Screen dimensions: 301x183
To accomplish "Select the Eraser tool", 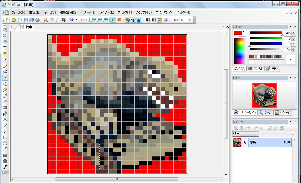I will 5,102.
